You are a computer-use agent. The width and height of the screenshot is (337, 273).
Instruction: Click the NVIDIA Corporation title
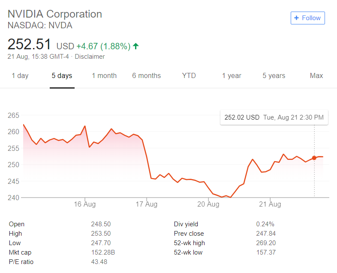click(55, 14)
